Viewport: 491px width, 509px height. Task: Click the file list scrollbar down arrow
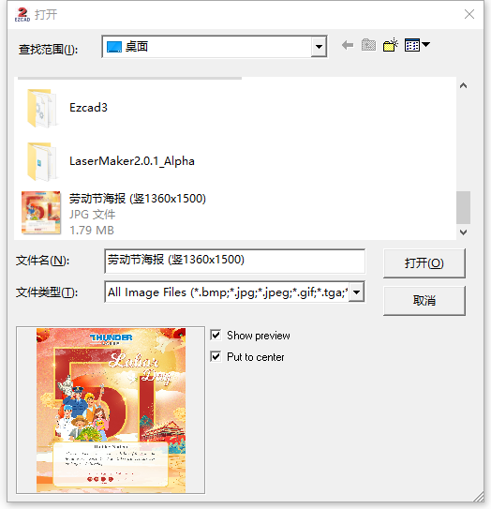click(464, 232)
